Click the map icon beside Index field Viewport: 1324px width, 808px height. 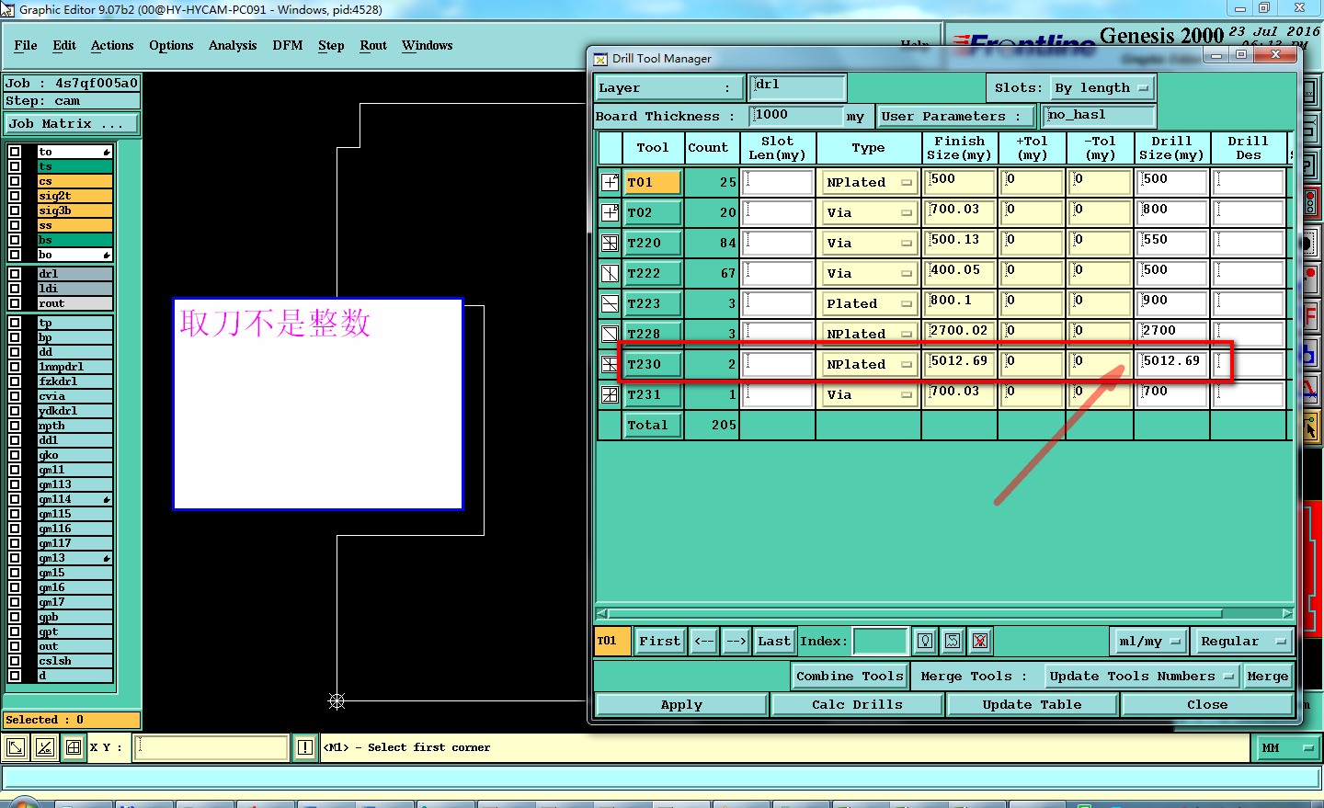953,641
